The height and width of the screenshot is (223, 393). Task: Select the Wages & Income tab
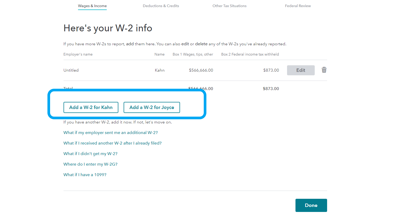(x=92, y=6)
